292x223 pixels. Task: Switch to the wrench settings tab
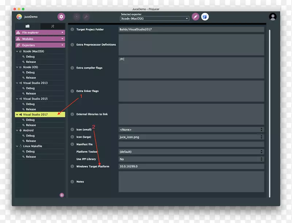pyautogui.click(x=52, y=26)
